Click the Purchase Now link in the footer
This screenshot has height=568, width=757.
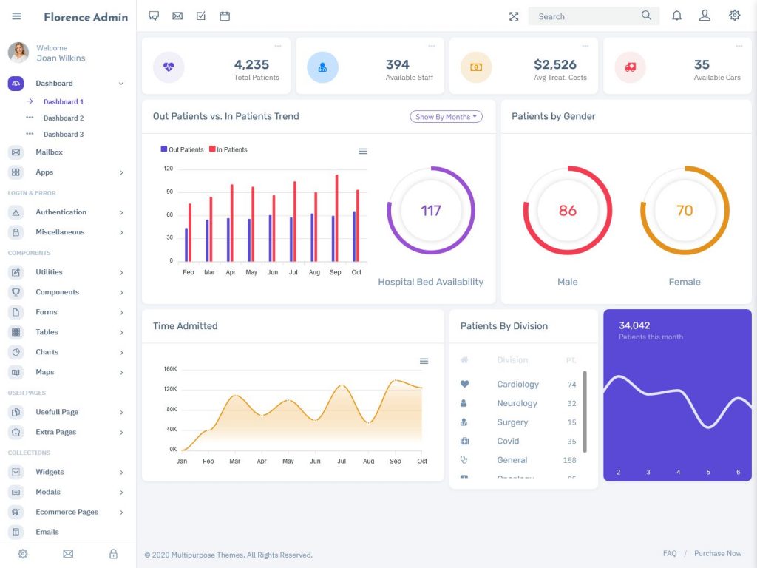(x=717, y=553)
